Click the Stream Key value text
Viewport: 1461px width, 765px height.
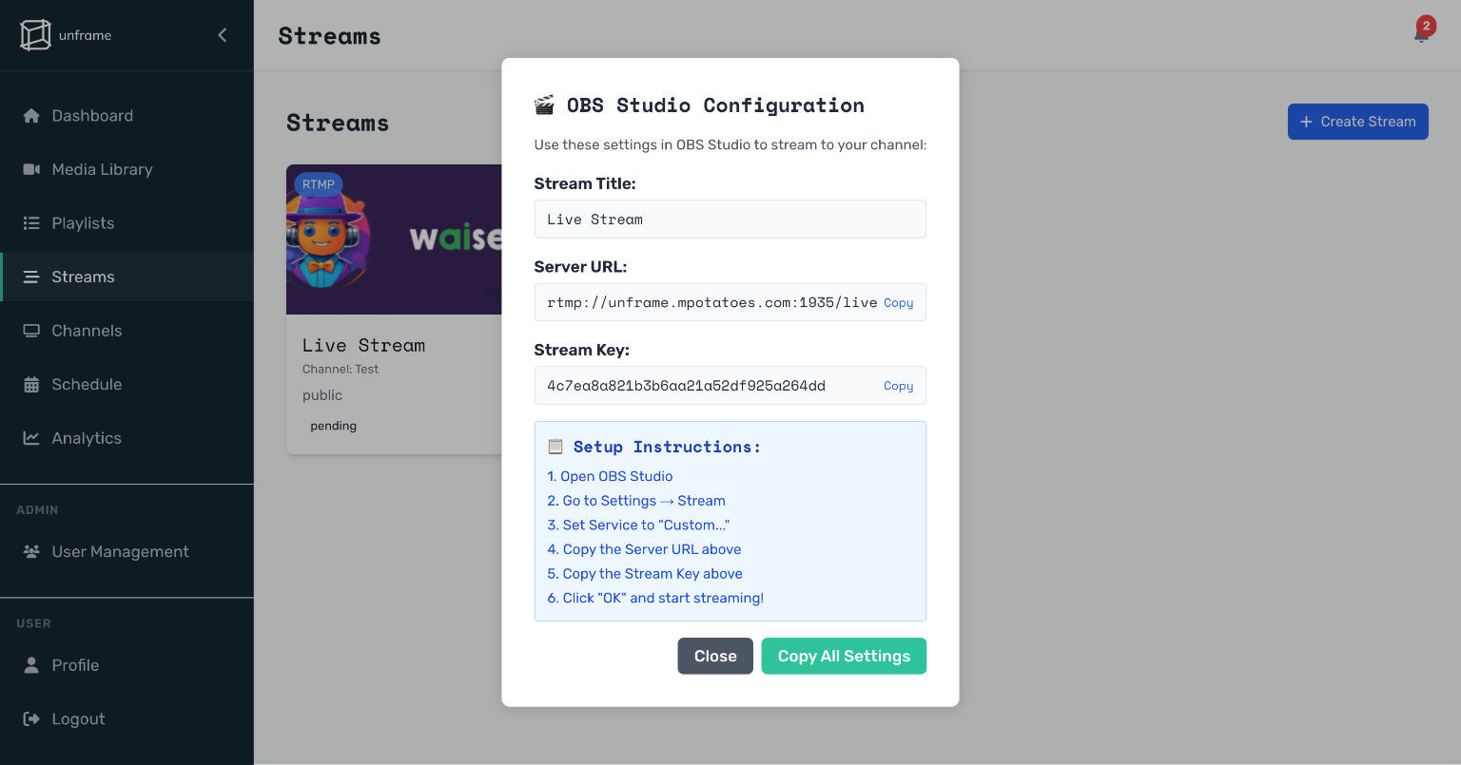(686, 386)
